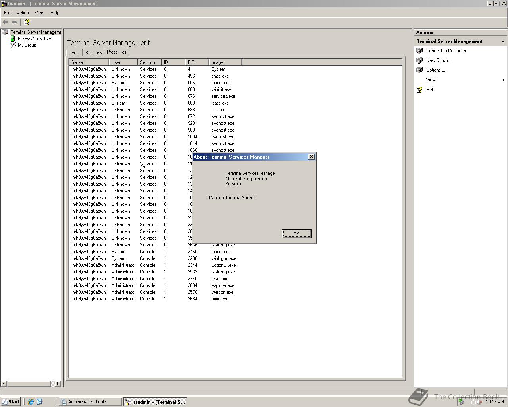Sort by the Image column header
This screenshot has width=508, height=407.
[x=225, y=62]
